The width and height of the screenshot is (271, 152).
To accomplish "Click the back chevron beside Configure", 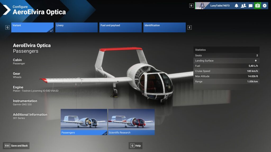I will pyautogui.click(x=6, y=10).
